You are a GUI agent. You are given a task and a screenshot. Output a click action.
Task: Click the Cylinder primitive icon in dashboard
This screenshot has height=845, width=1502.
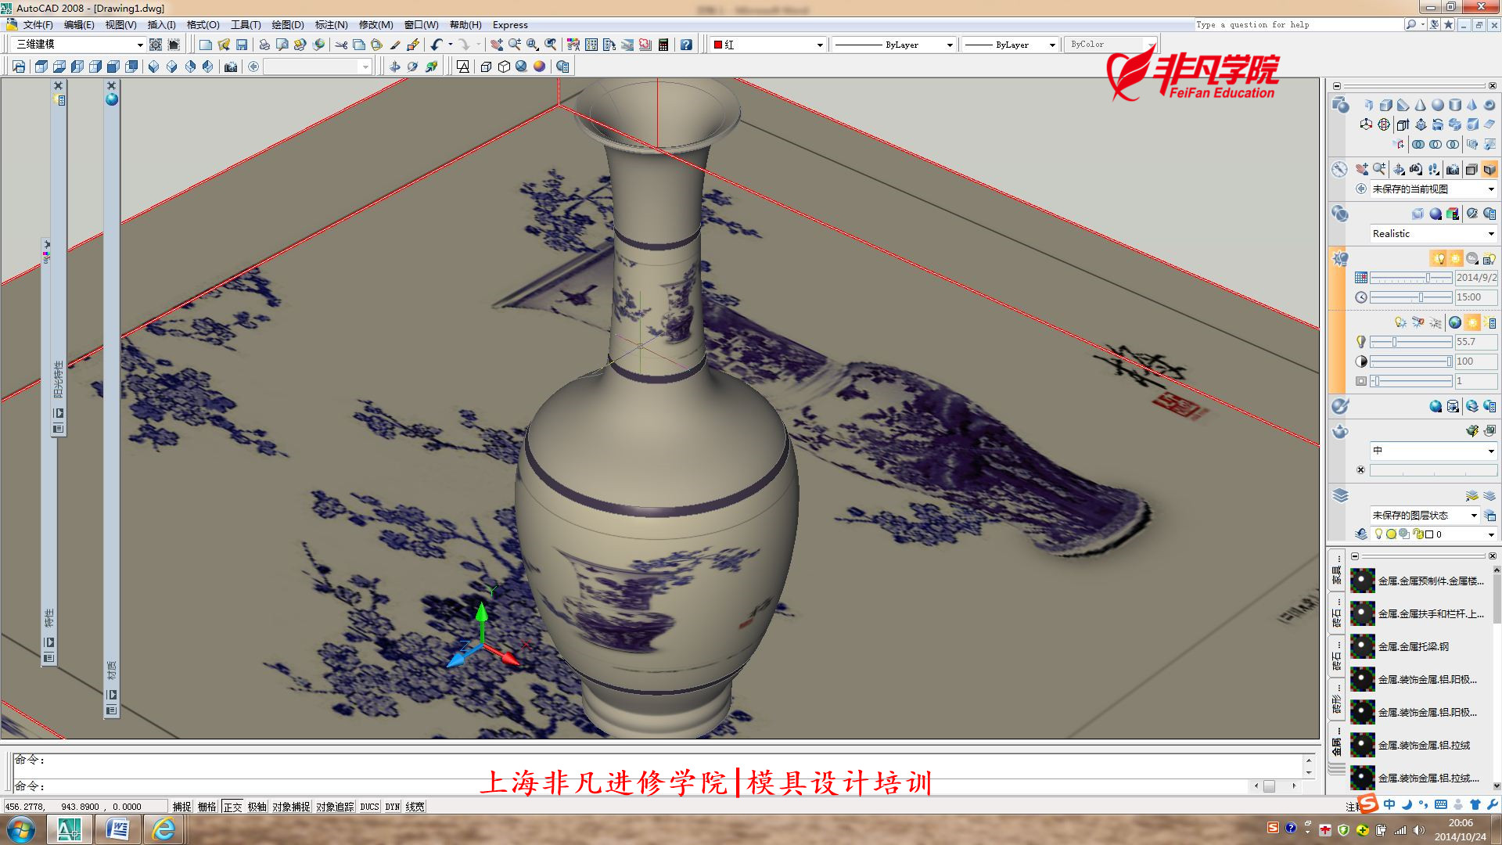pyautogui.click(x=1455, y=105)
